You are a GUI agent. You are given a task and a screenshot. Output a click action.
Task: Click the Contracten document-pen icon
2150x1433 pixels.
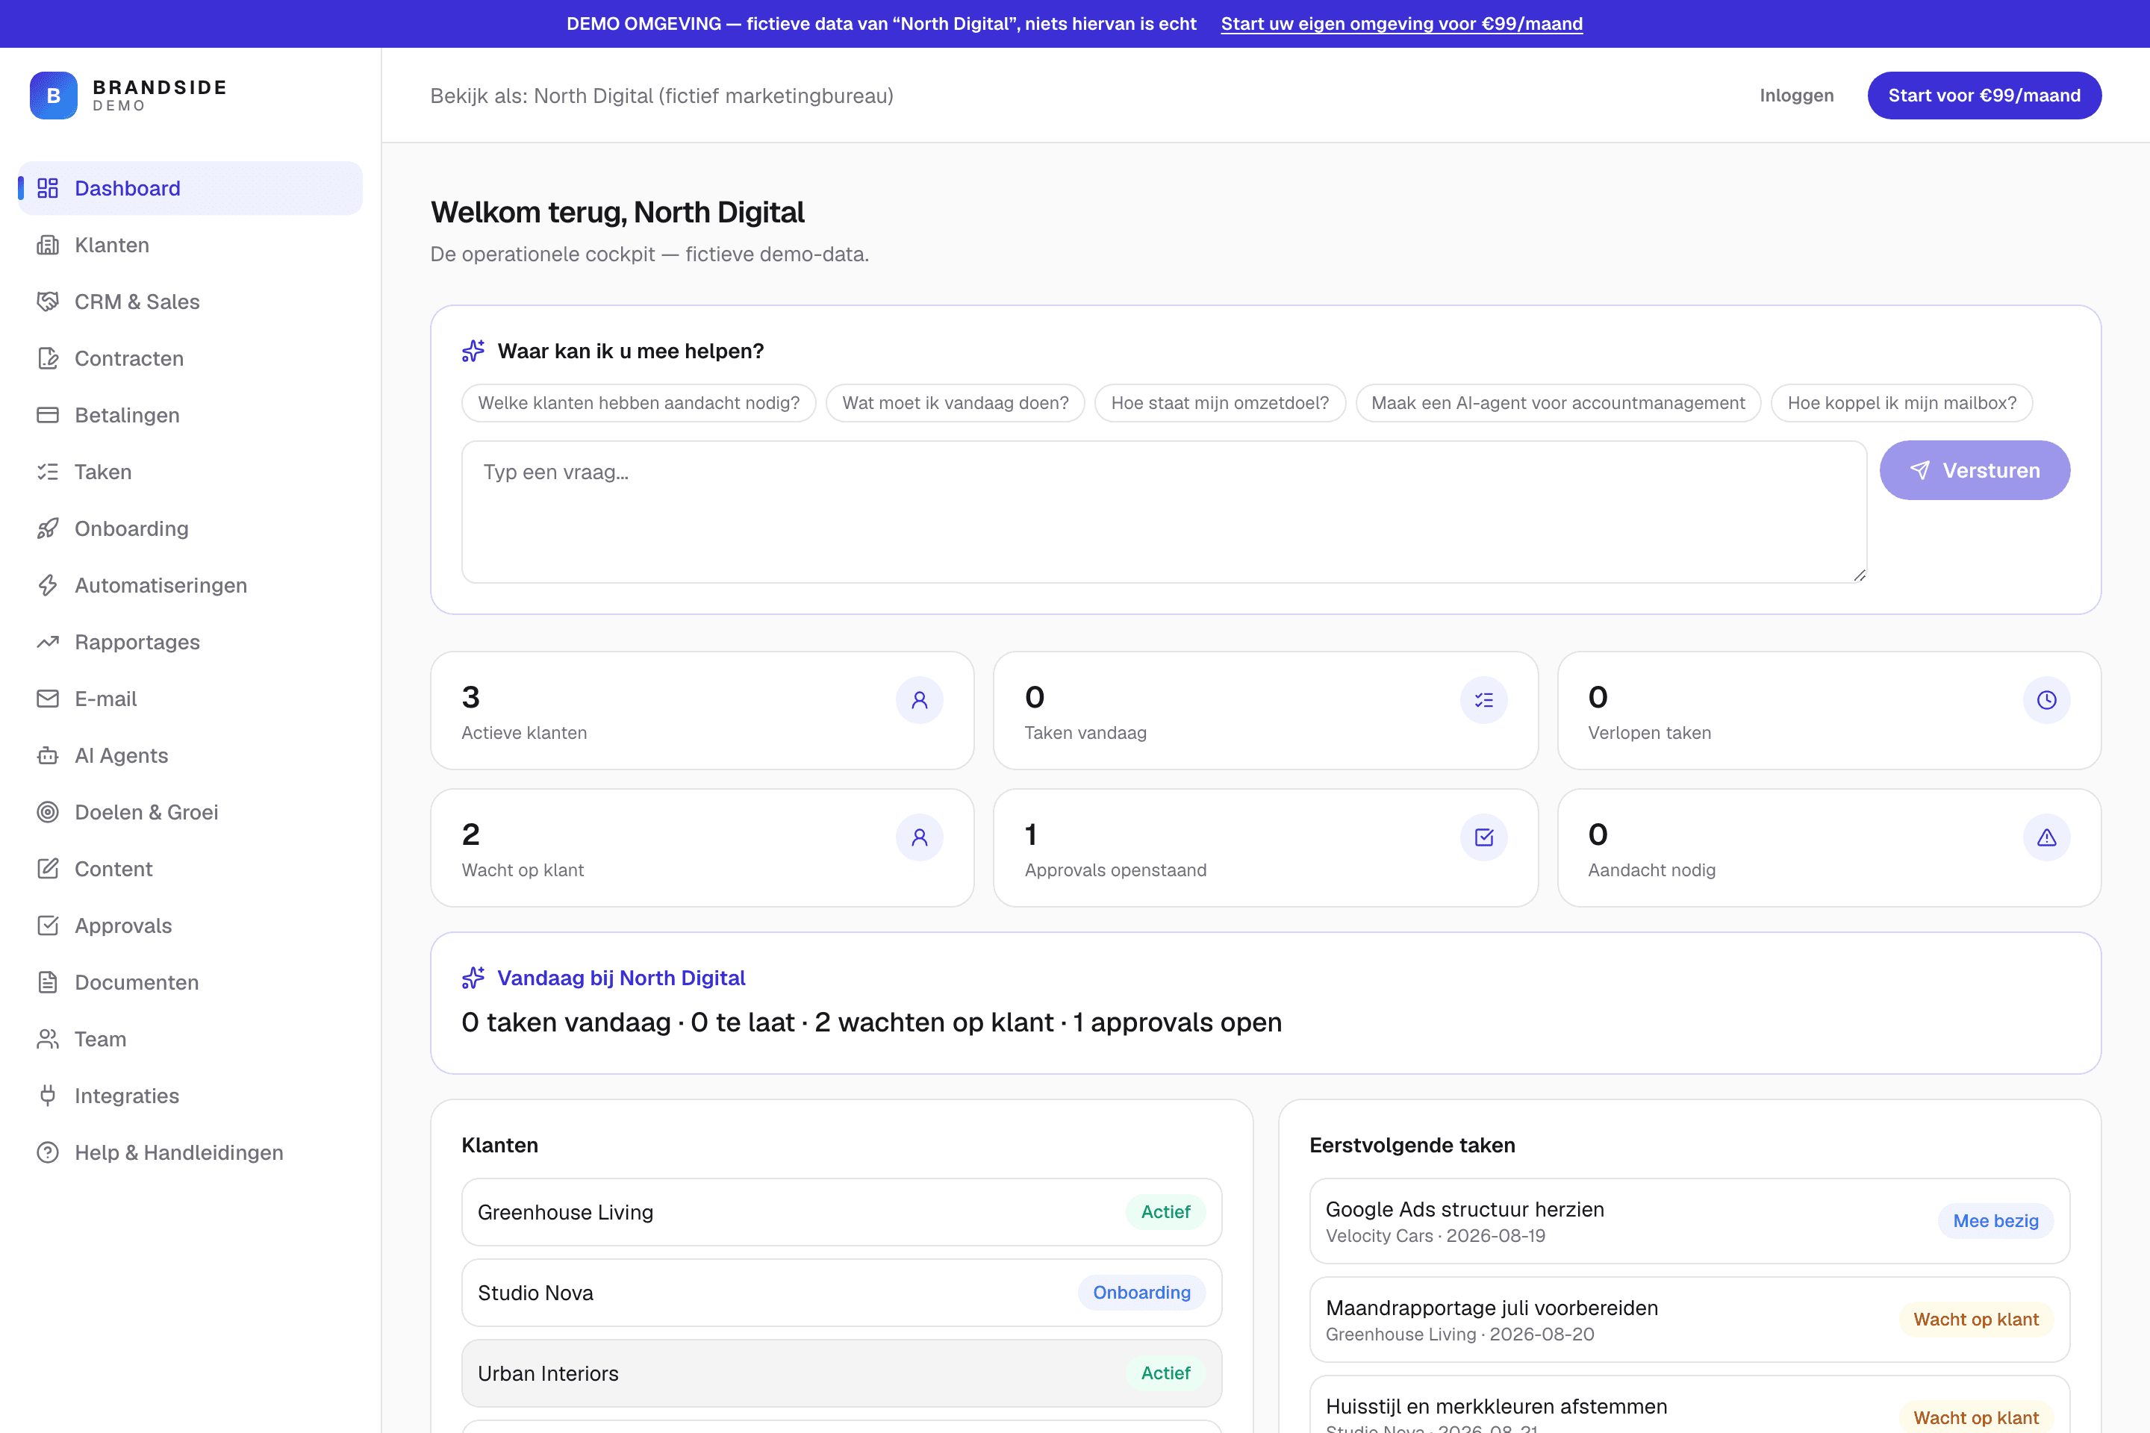(48, 358)
